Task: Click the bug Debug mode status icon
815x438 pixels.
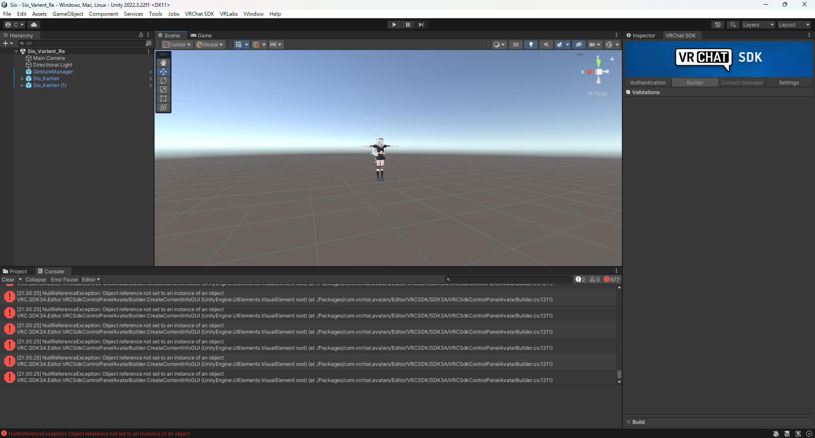Action: click(776, 433)
